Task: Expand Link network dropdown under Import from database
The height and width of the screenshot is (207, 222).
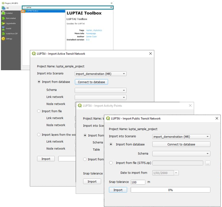Action: (x=100, y=97)
